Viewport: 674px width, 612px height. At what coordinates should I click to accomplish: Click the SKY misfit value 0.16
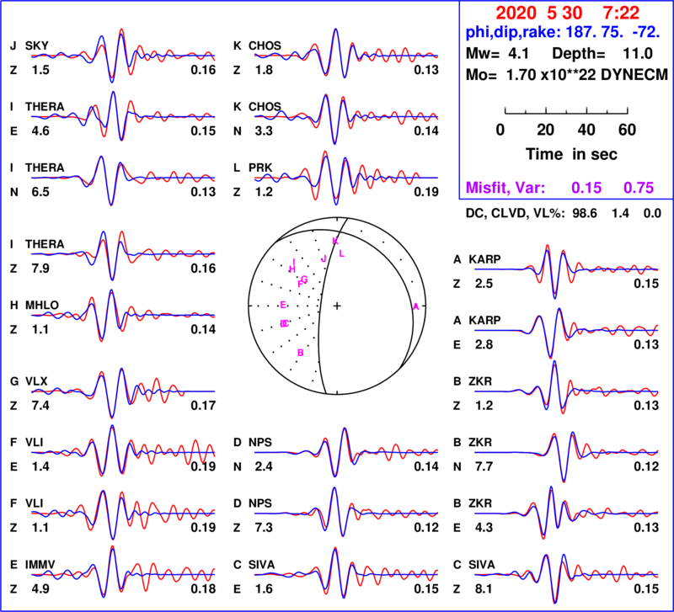(x=203, y=70)
